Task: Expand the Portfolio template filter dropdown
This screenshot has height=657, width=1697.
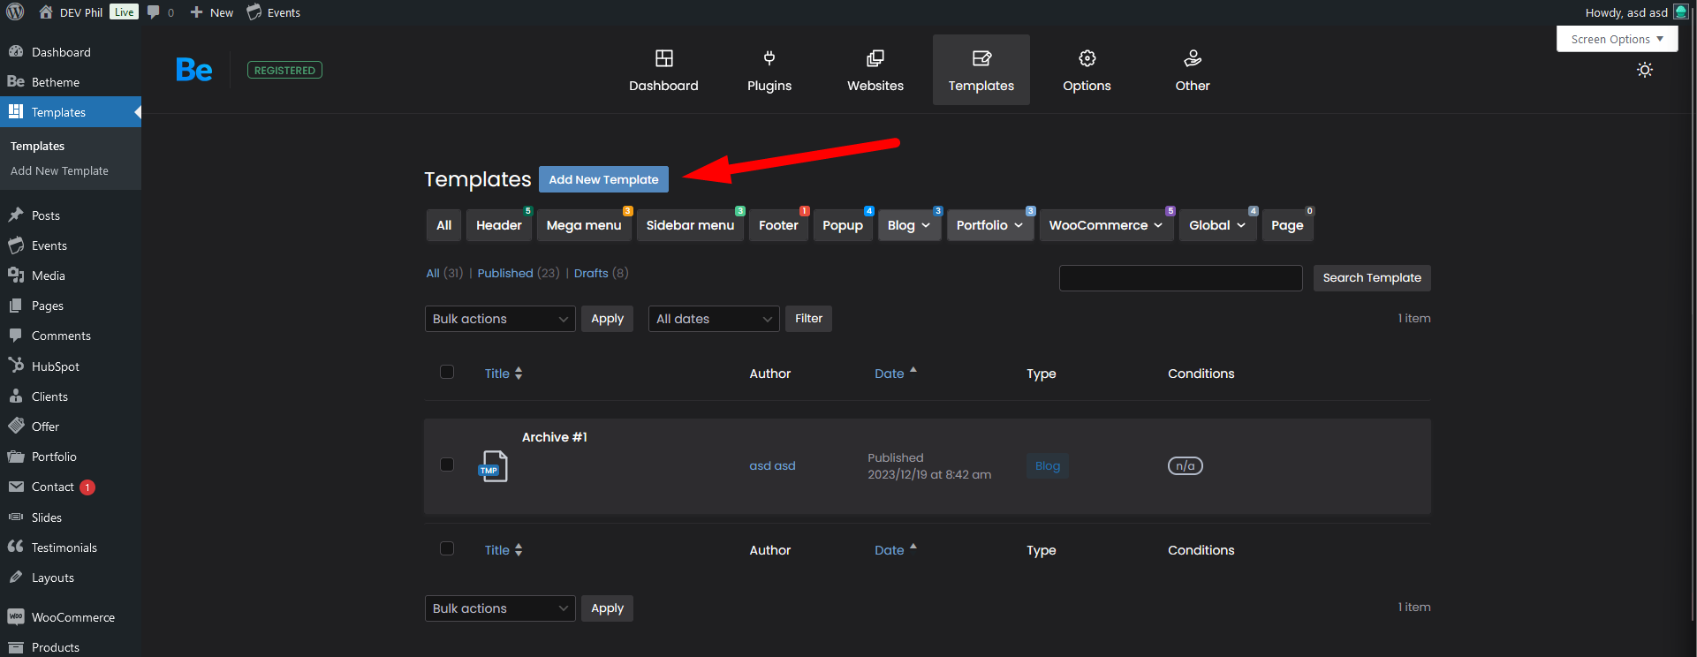Action: coord(990,225)
